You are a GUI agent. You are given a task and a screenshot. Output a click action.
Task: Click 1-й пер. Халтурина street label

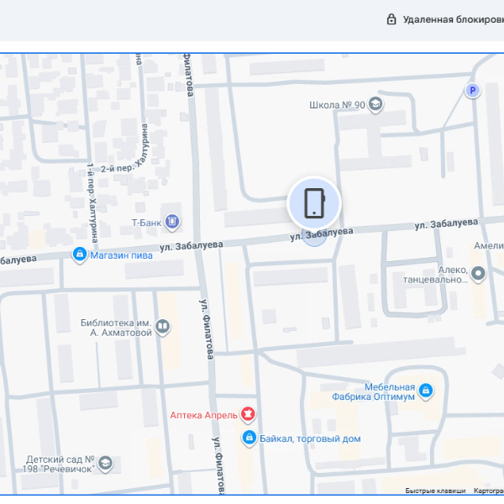pos(92,202)
